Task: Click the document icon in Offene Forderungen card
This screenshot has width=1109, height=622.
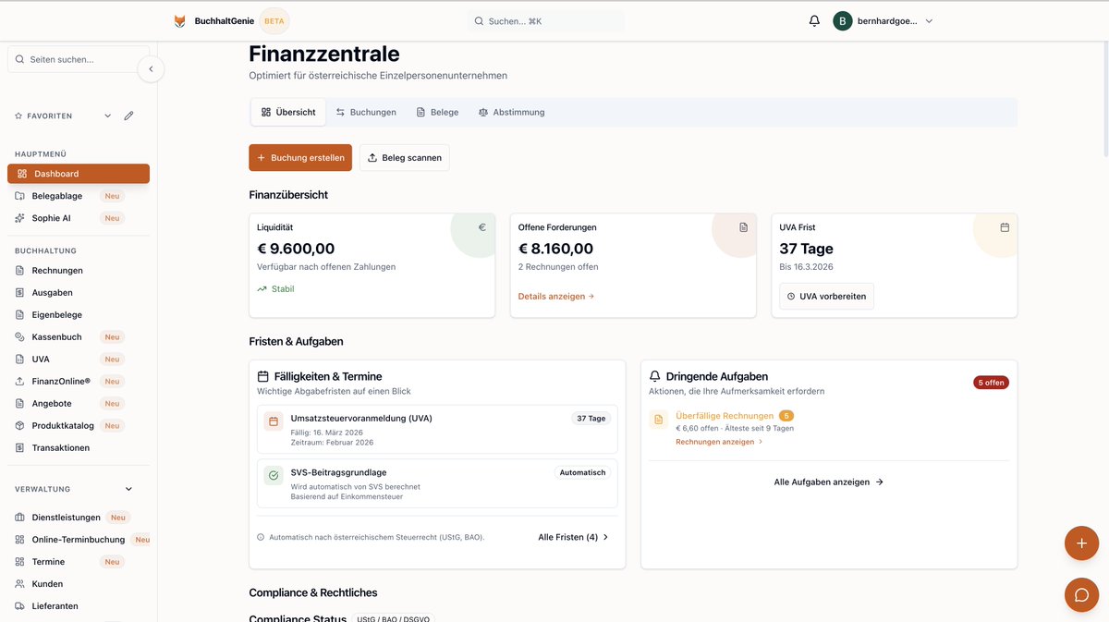Action: (743, 227)
